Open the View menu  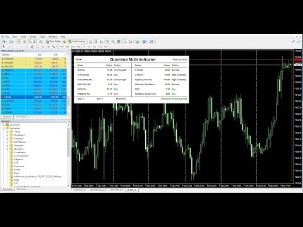click(15, 37)
